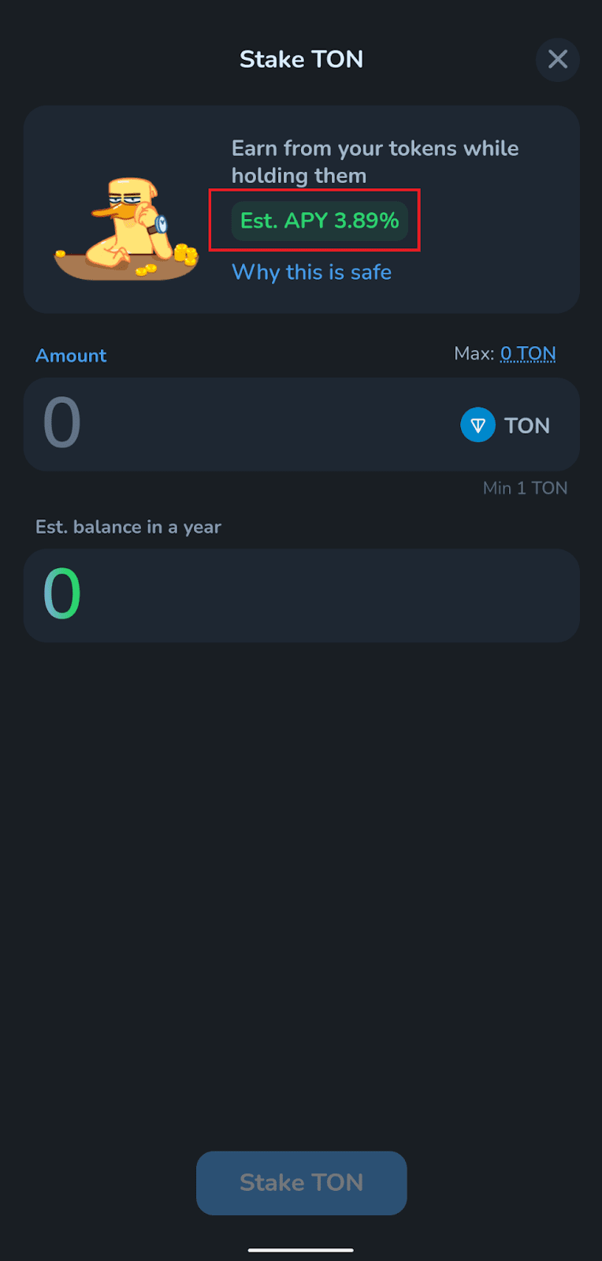
Task: Tap the "Stake TON" page title
Action: [301, 59]
